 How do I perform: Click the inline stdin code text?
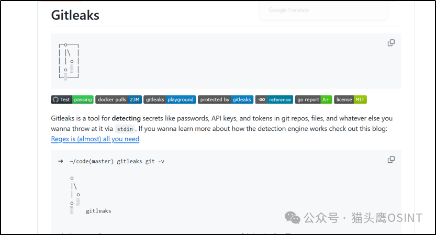click(125, 129)
